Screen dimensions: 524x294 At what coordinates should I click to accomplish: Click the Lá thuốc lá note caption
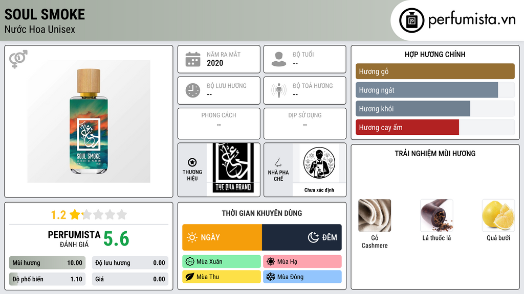(x=436, y=238)
